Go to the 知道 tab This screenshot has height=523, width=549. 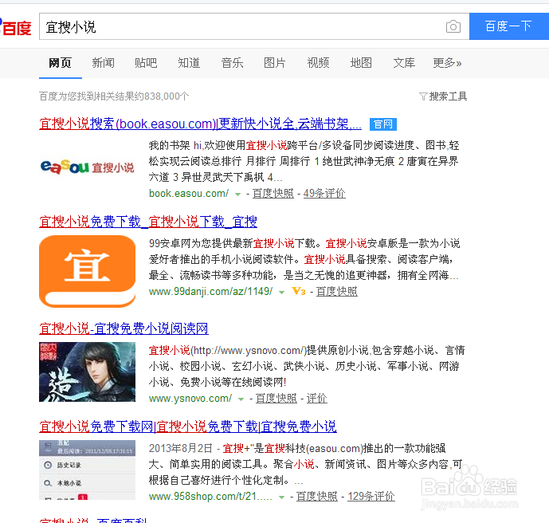point(189,63)
